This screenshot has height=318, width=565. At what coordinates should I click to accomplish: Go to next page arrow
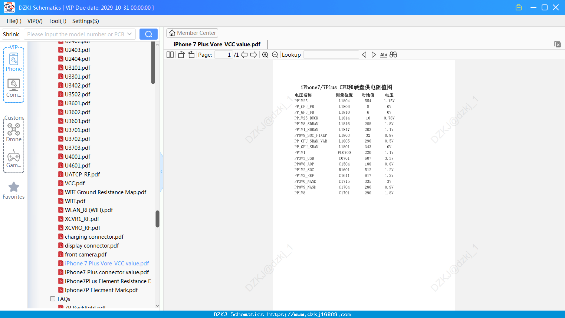pos(254,55)
